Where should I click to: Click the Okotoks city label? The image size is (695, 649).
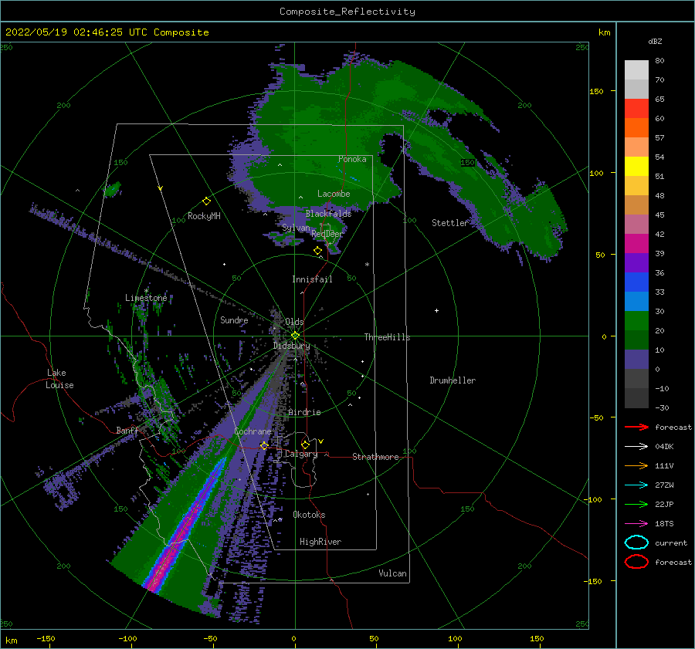point(309,515)
